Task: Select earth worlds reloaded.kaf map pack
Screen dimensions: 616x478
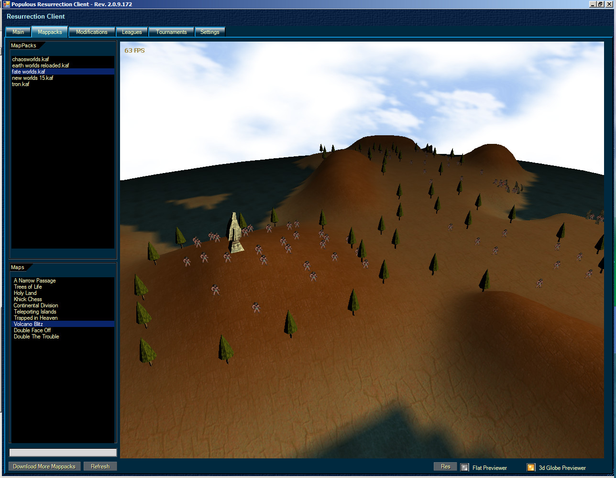Action: 63,65
